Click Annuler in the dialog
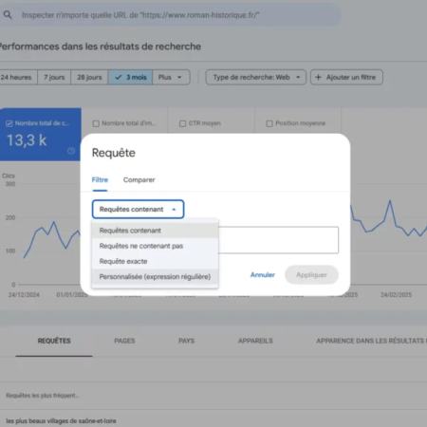The image size is (427, 427). coord(263,275)
